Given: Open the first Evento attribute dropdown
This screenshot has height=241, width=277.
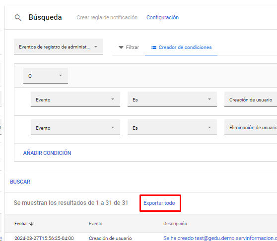Looking at the screenshot, I should point(75,99).
